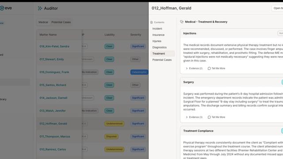This screenshot has width=283, height=159.
Task: Open matter 018_Kim-Patel, Sandra
Action: 54,46
